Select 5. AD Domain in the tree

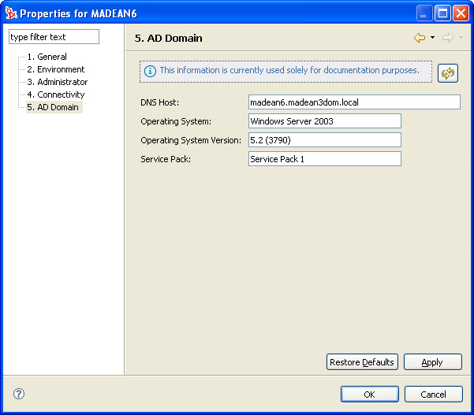click(x=53, y=107)
